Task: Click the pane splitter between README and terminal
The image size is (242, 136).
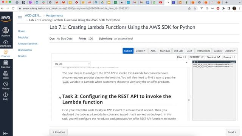Action: [191, 97]
